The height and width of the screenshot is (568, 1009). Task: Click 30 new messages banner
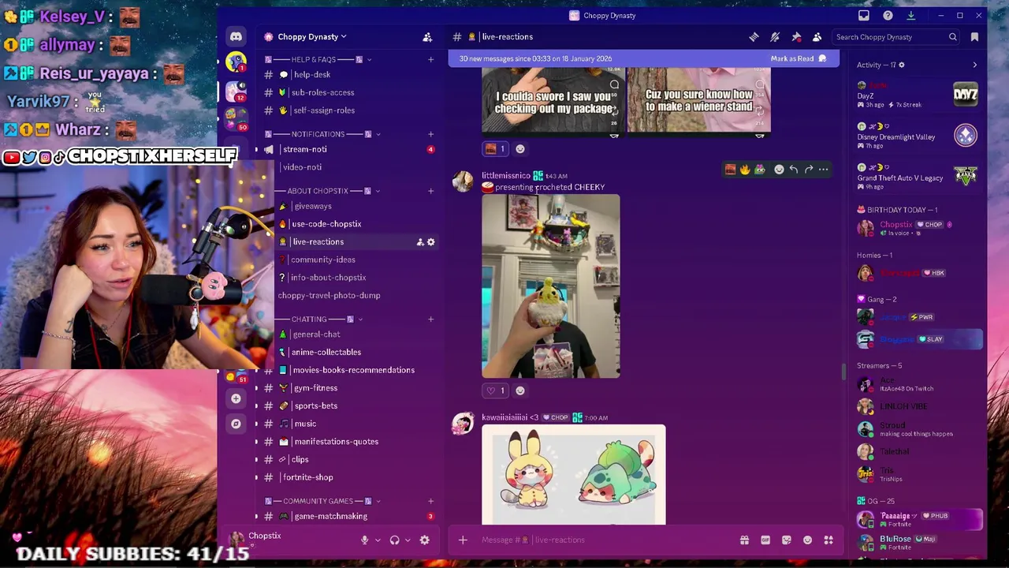pyautogui.click(x=643, y=58)
